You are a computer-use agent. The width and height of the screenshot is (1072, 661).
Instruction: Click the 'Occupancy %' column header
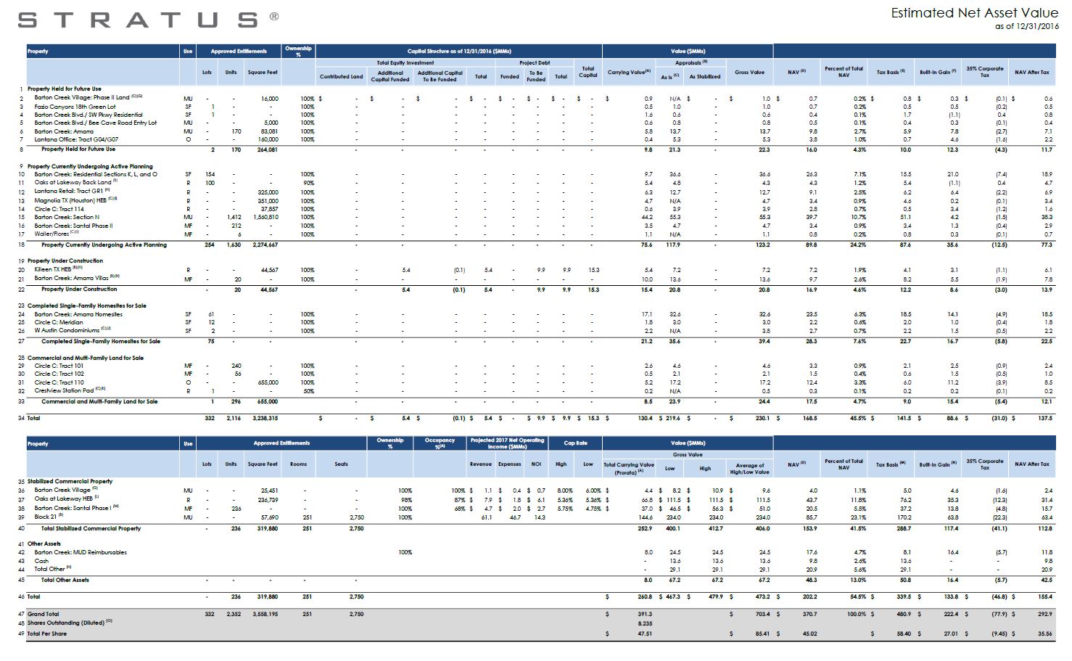[440, 443]
